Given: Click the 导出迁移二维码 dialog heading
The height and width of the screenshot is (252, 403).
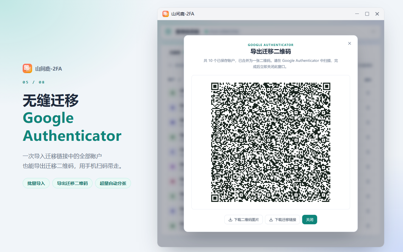Looking at the screenshot, I should pos(271,52).
